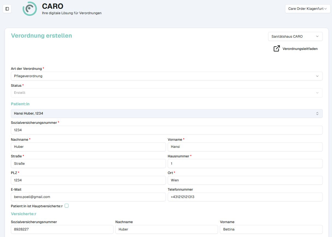Click the Patient:in section heading
This screenshot has width=332, height=237.
click(20, 104)
